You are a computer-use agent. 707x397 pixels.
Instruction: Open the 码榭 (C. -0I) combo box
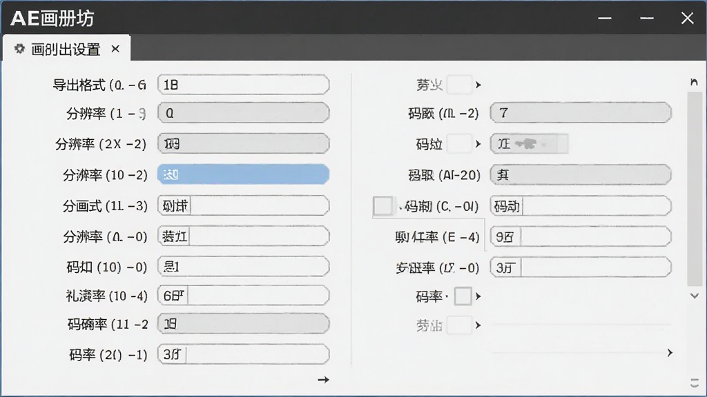pos(581,206)
